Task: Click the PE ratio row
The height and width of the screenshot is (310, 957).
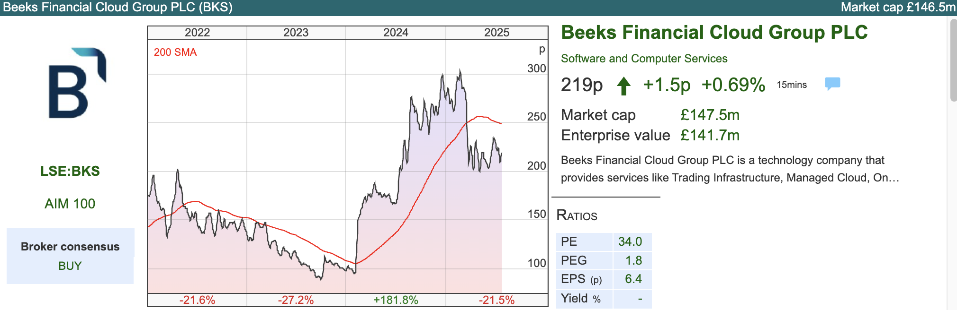Action: (604, 241)
